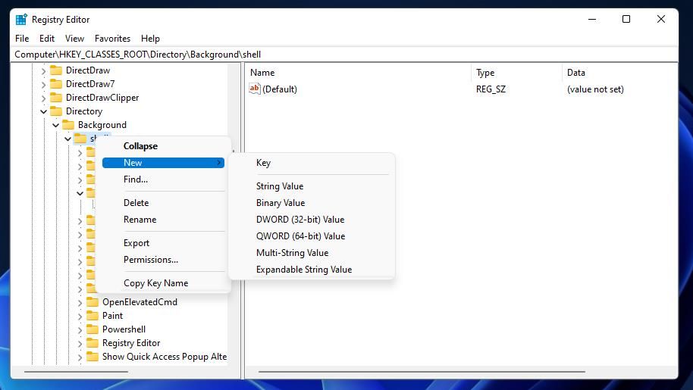This screenshot has height=390, width=693.
Task: Collapse the Directory key chevron
Action: coord(43,111)
